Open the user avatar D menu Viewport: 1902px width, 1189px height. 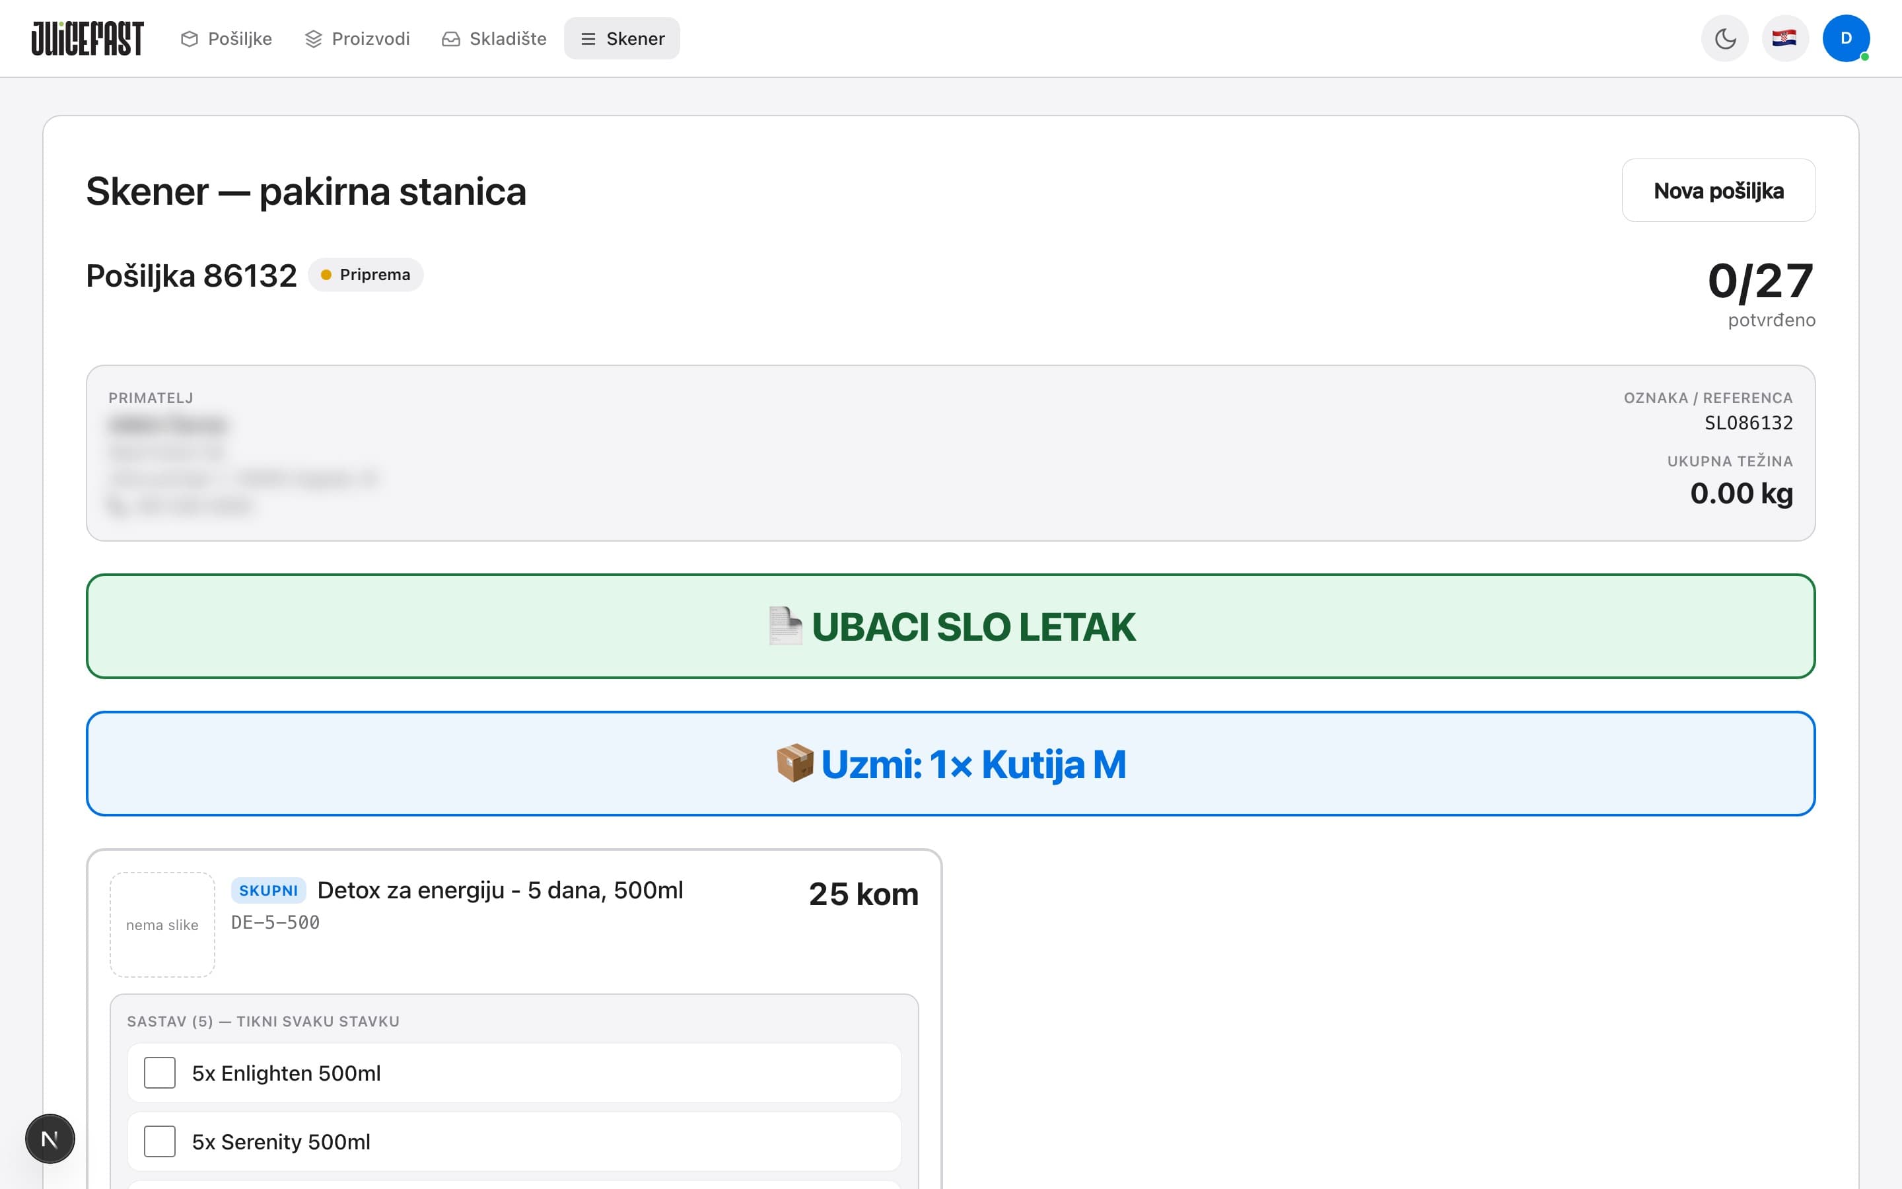tap(1845, 38)
